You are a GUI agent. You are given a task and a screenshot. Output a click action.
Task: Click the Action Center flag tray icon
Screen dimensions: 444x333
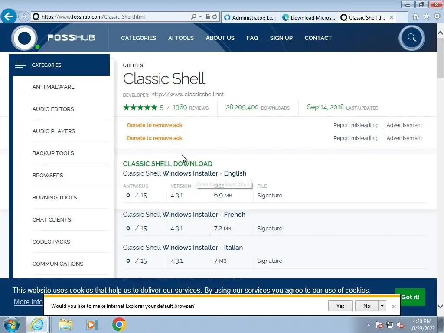point(379,325)
